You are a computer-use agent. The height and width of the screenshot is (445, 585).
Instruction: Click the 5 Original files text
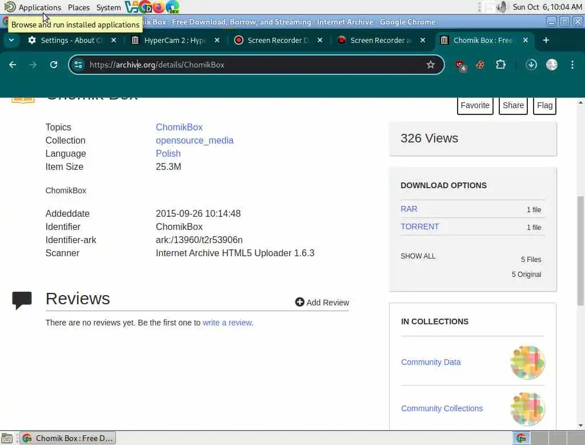pyautogui.click(x=526, y=274)
